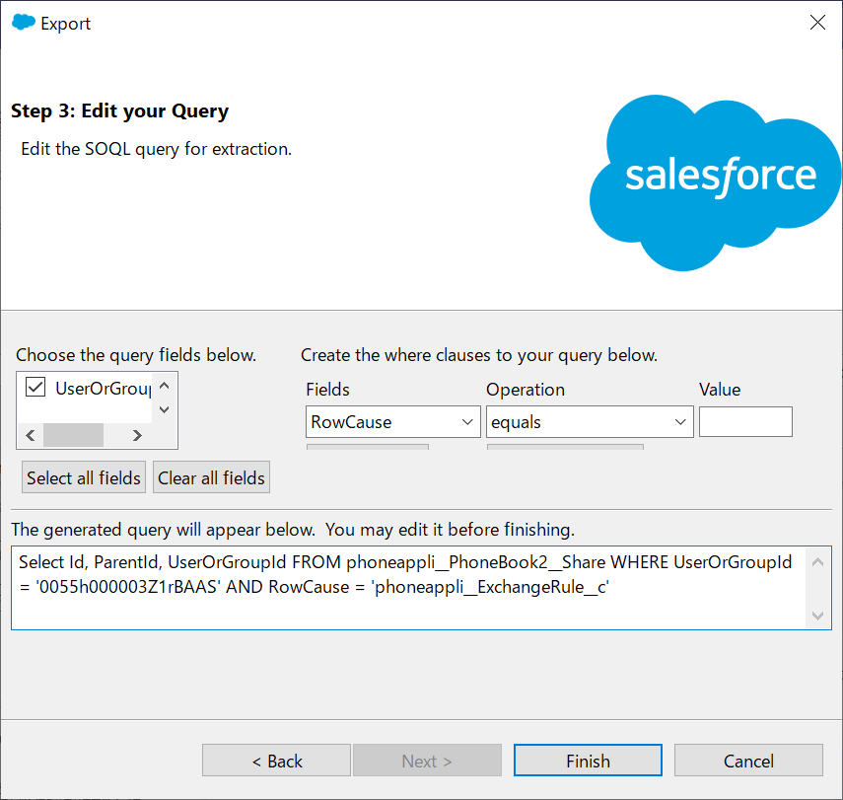Image resolution: width=843 pixels, height=800 pixels.
Task: Click the Select all fields button
Action: pos(84,477)
